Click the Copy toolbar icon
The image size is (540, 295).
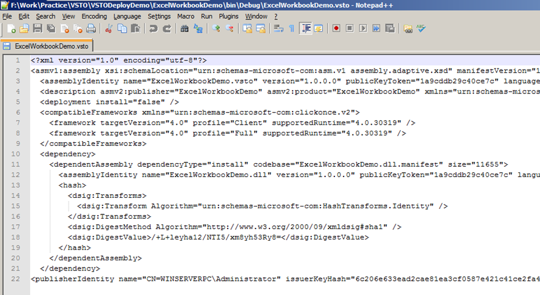[x=122, y=29]
